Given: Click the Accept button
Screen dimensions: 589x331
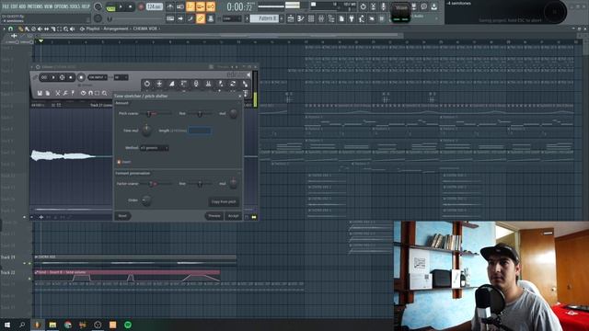Looking at the screenshot, I should 233,216.
